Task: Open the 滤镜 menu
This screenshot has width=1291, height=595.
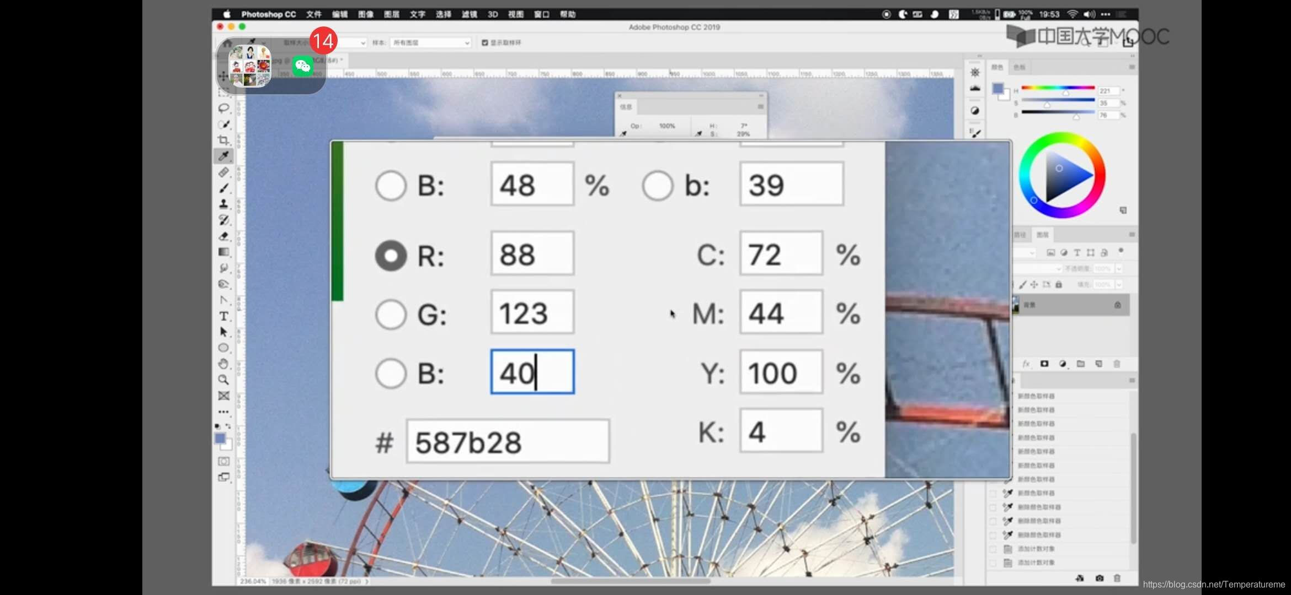Action: pyautogui.click(x=470, y=14)
